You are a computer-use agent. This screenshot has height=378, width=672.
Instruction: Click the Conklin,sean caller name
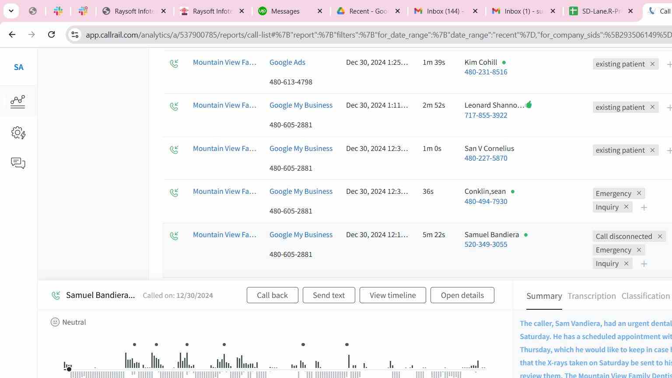pyautogui.click(x=485, y=192)
